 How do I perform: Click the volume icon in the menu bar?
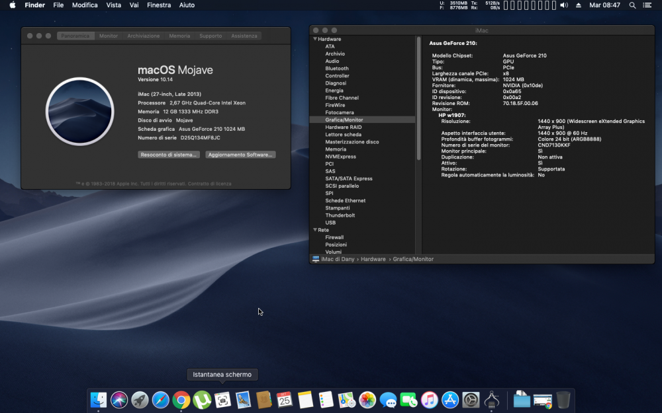click(563, 5)
